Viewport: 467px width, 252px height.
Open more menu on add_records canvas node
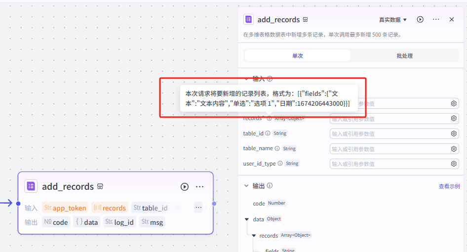tap(199, 187)
